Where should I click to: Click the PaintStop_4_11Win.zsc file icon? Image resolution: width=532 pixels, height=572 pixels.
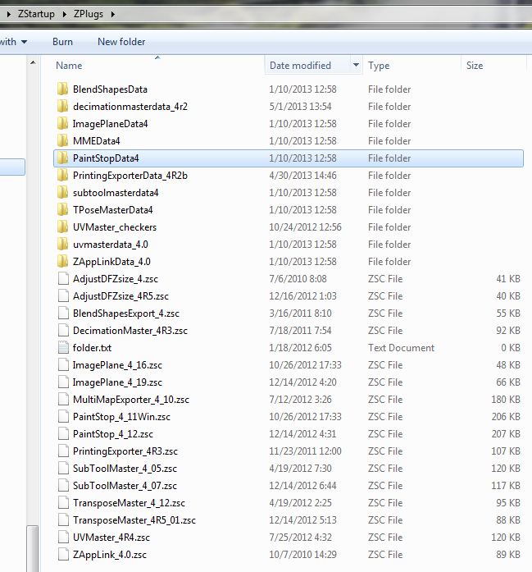[63, 416]
